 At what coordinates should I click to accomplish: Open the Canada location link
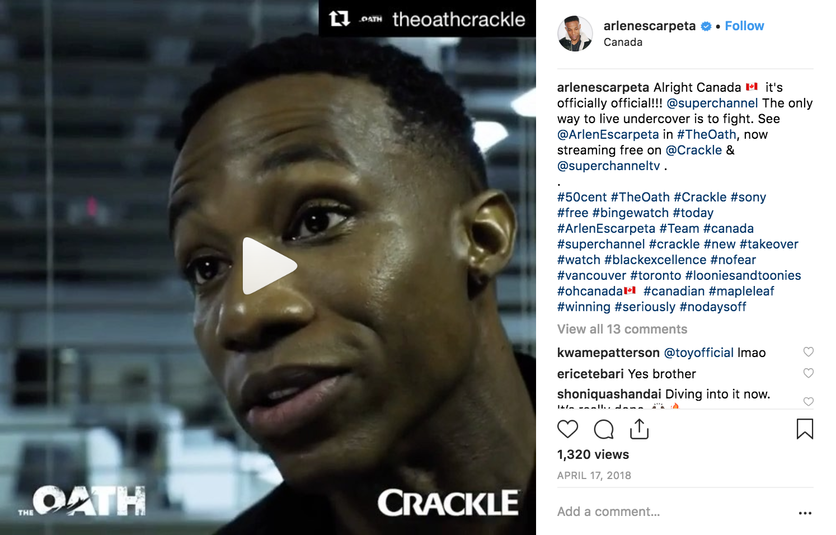pos(623,42)
